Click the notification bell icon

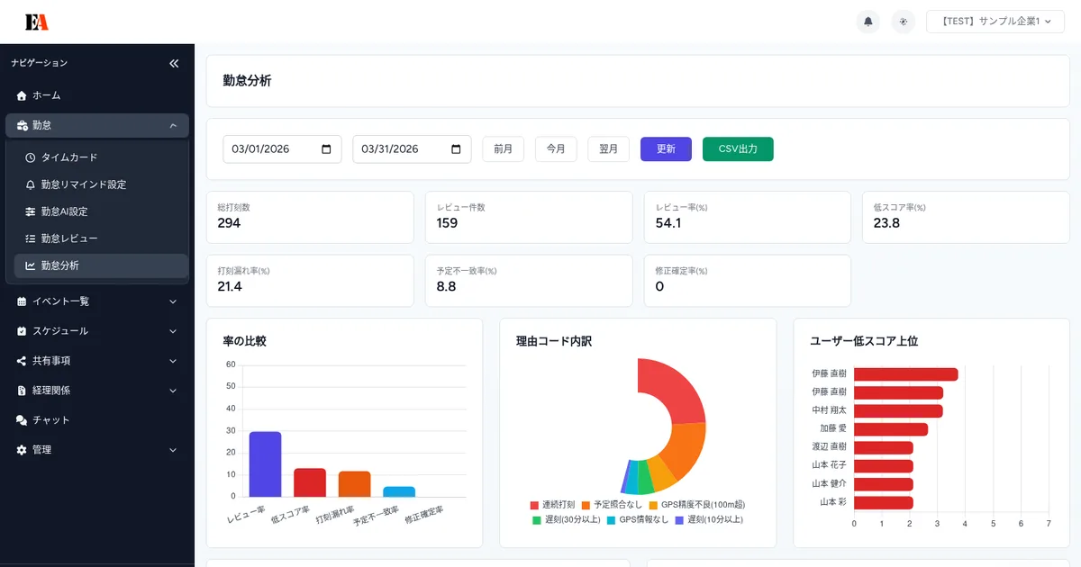click(x=868, y=21)
